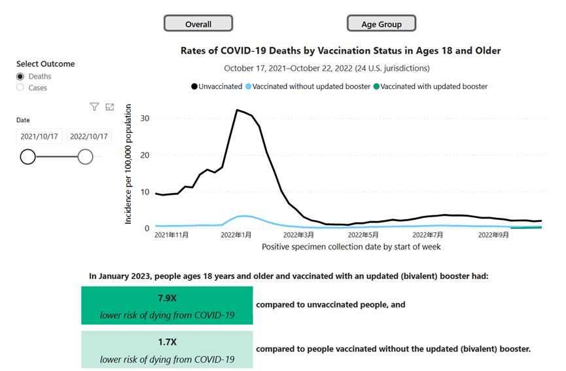Click the 1.7X lower risk card

(x=167, y=349)
